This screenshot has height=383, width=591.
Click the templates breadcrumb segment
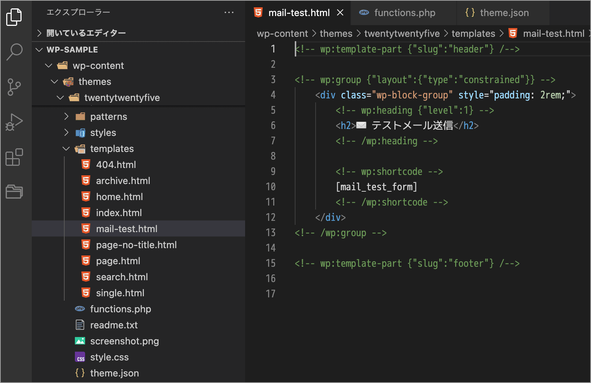point(473,34)
